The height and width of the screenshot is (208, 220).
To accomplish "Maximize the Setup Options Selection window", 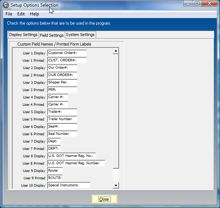I will pyautogui.click(x=197, y=3).
